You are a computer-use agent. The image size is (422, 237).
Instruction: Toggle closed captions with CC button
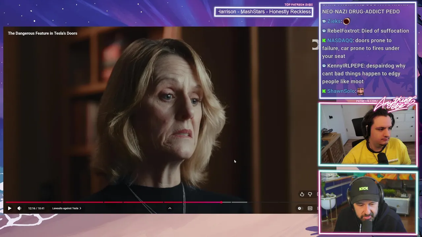(x=310, y=208)
